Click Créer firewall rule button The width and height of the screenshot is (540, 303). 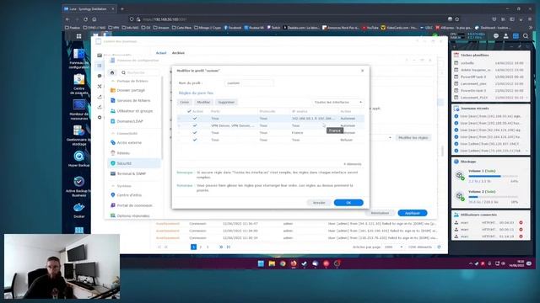[185, 102]
